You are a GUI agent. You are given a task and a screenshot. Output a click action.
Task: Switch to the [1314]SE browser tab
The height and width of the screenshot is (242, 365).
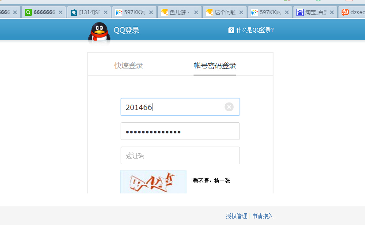coord(89,12)
